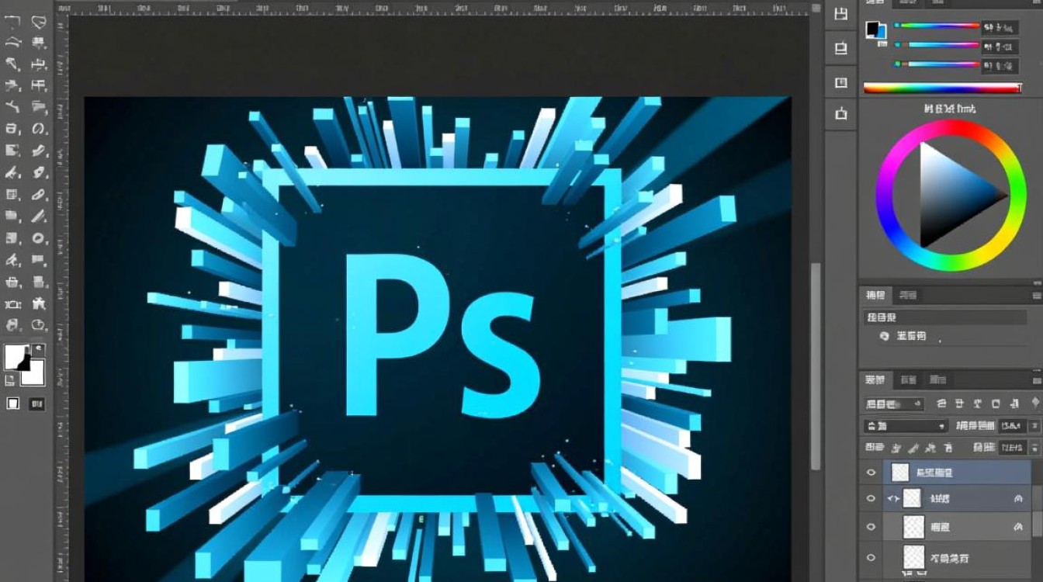This screenshot has height=582, width=1043.
Task: Open the topmost collapsed panel icon in the dock strip
Action: 840,14
